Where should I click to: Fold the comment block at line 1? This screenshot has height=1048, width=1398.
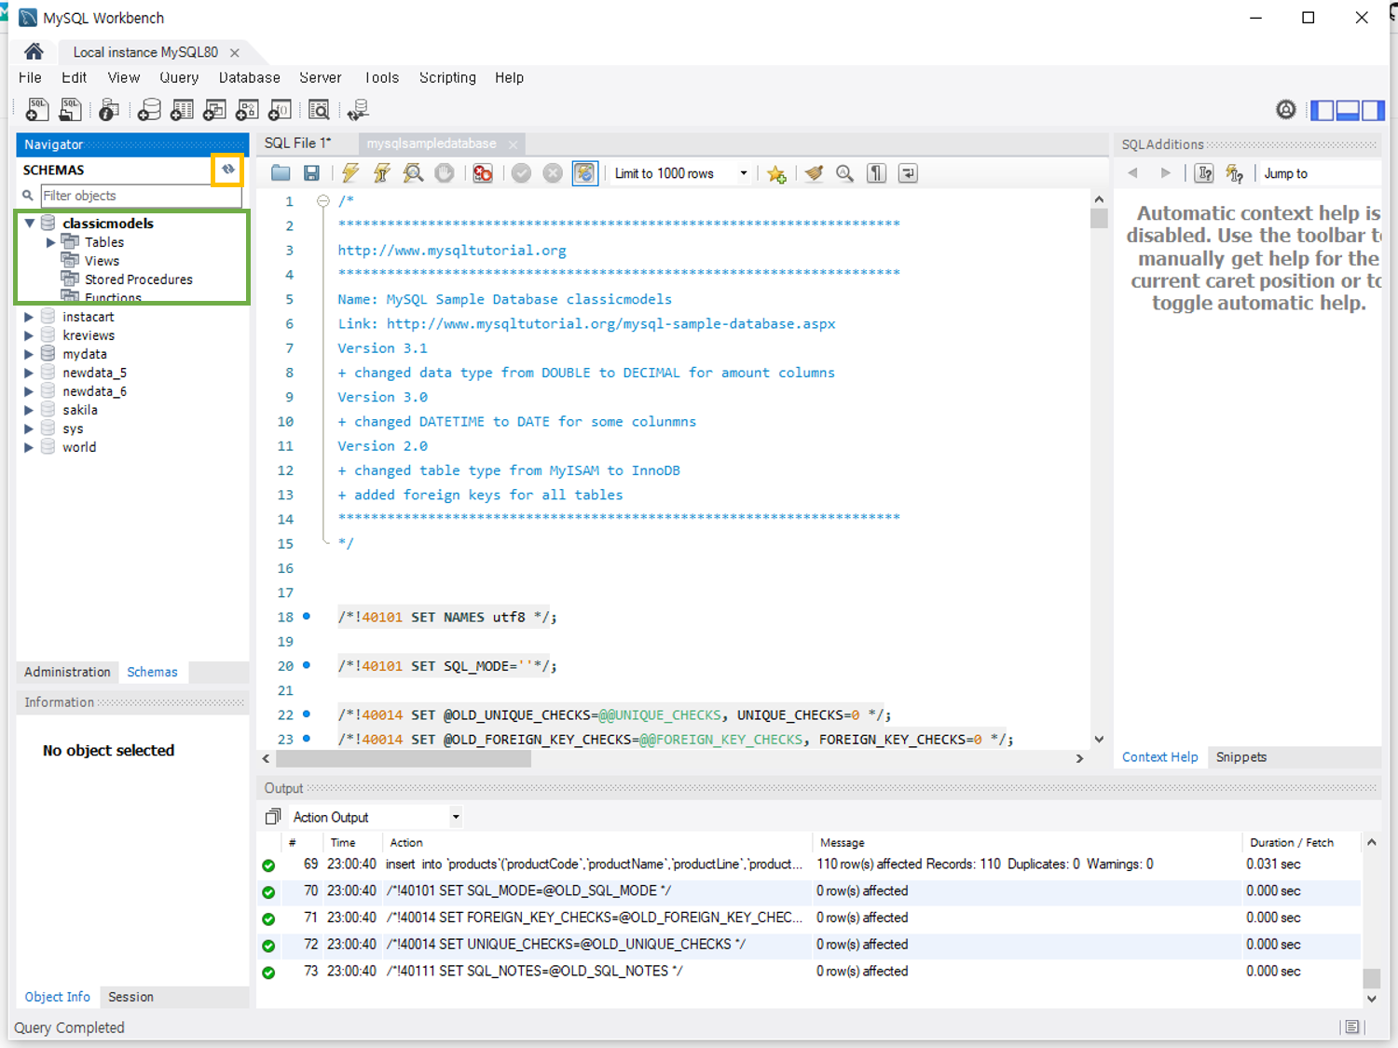click(x=323, y=201)
